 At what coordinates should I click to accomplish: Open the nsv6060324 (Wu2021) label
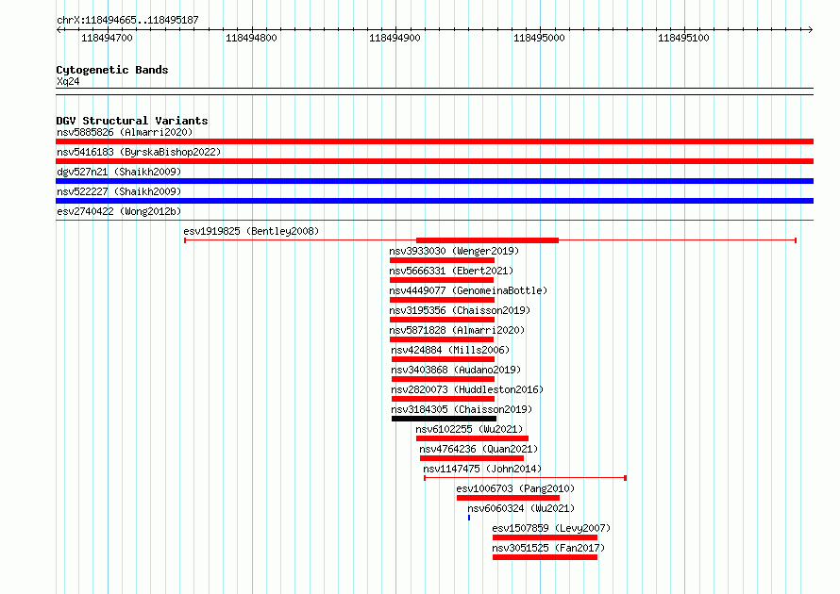tap(521, 508)
